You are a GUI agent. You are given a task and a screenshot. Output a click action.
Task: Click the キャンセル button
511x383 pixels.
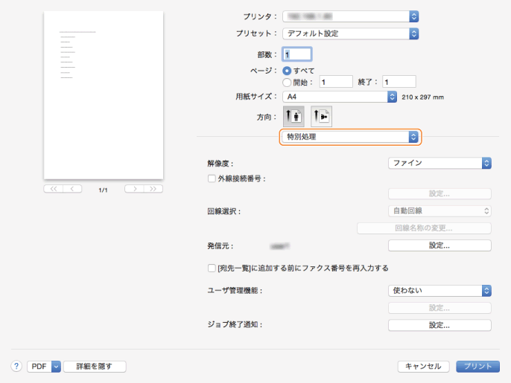423,366
